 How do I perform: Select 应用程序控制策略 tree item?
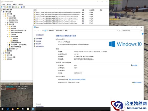point(16,43)
